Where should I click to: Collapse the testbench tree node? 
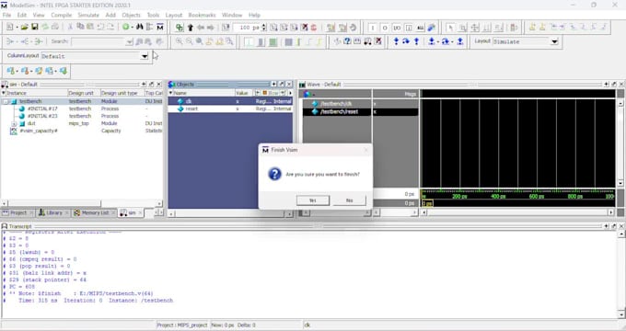(x=6, y=102)
